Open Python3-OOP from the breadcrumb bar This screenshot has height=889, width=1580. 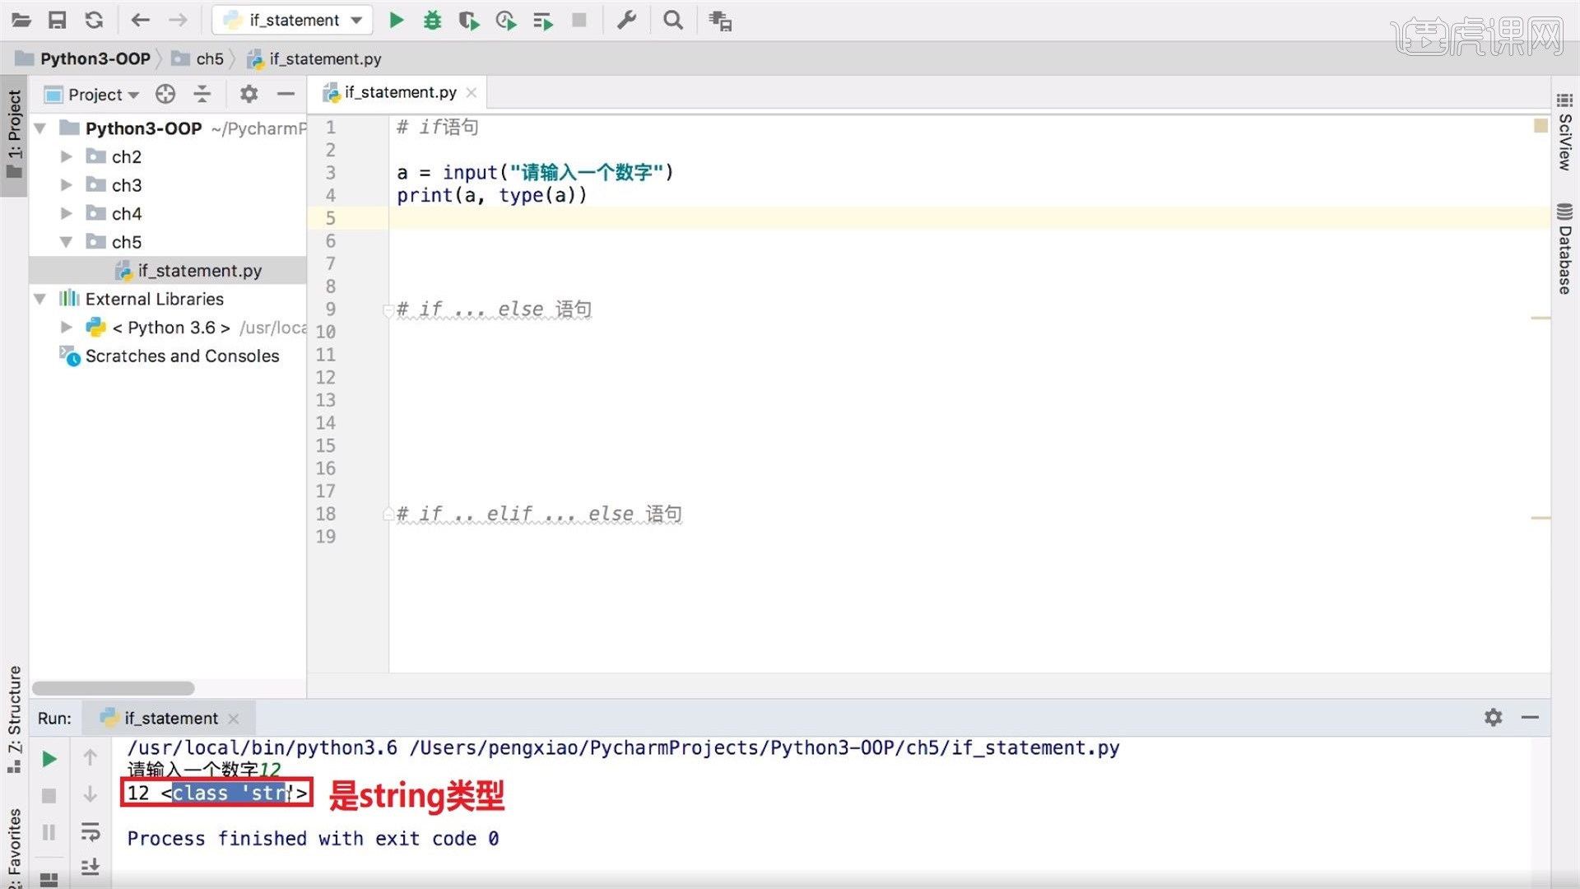point(93,58)
